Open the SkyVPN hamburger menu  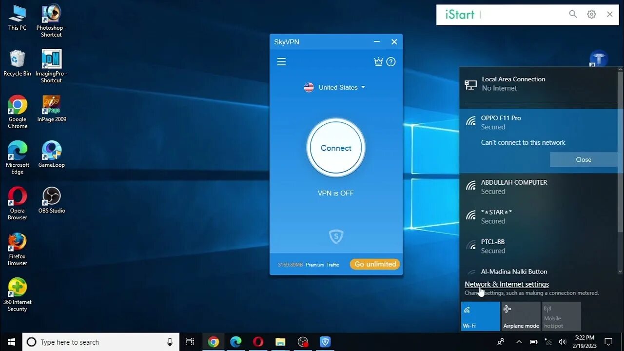coord(281,62)
